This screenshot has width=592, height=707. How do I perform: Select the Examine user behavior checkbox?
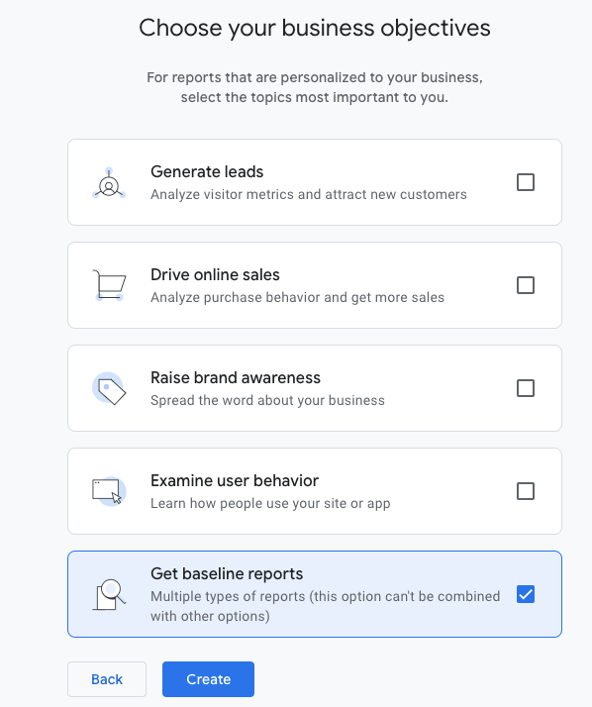[526, 491]
